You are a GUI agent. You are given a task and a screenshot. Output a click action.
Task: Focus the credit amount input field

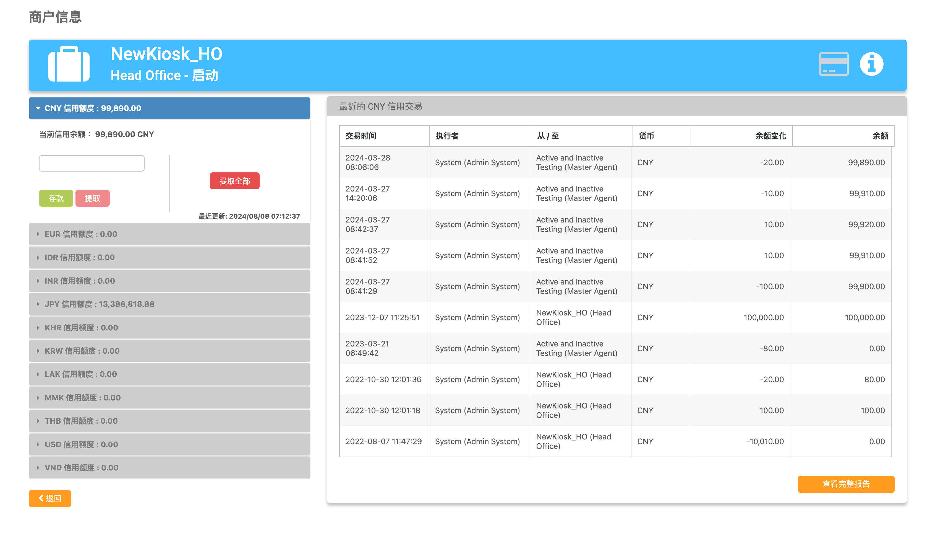click(x=91, y=164)
